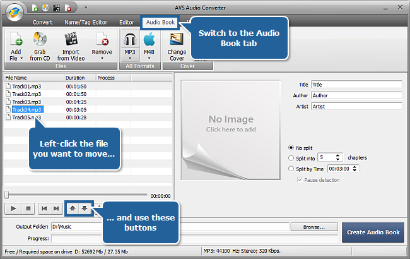The image size is (410, 259).
Task: Select the MP3 audio book format
Action: click(x=130, y=43)
